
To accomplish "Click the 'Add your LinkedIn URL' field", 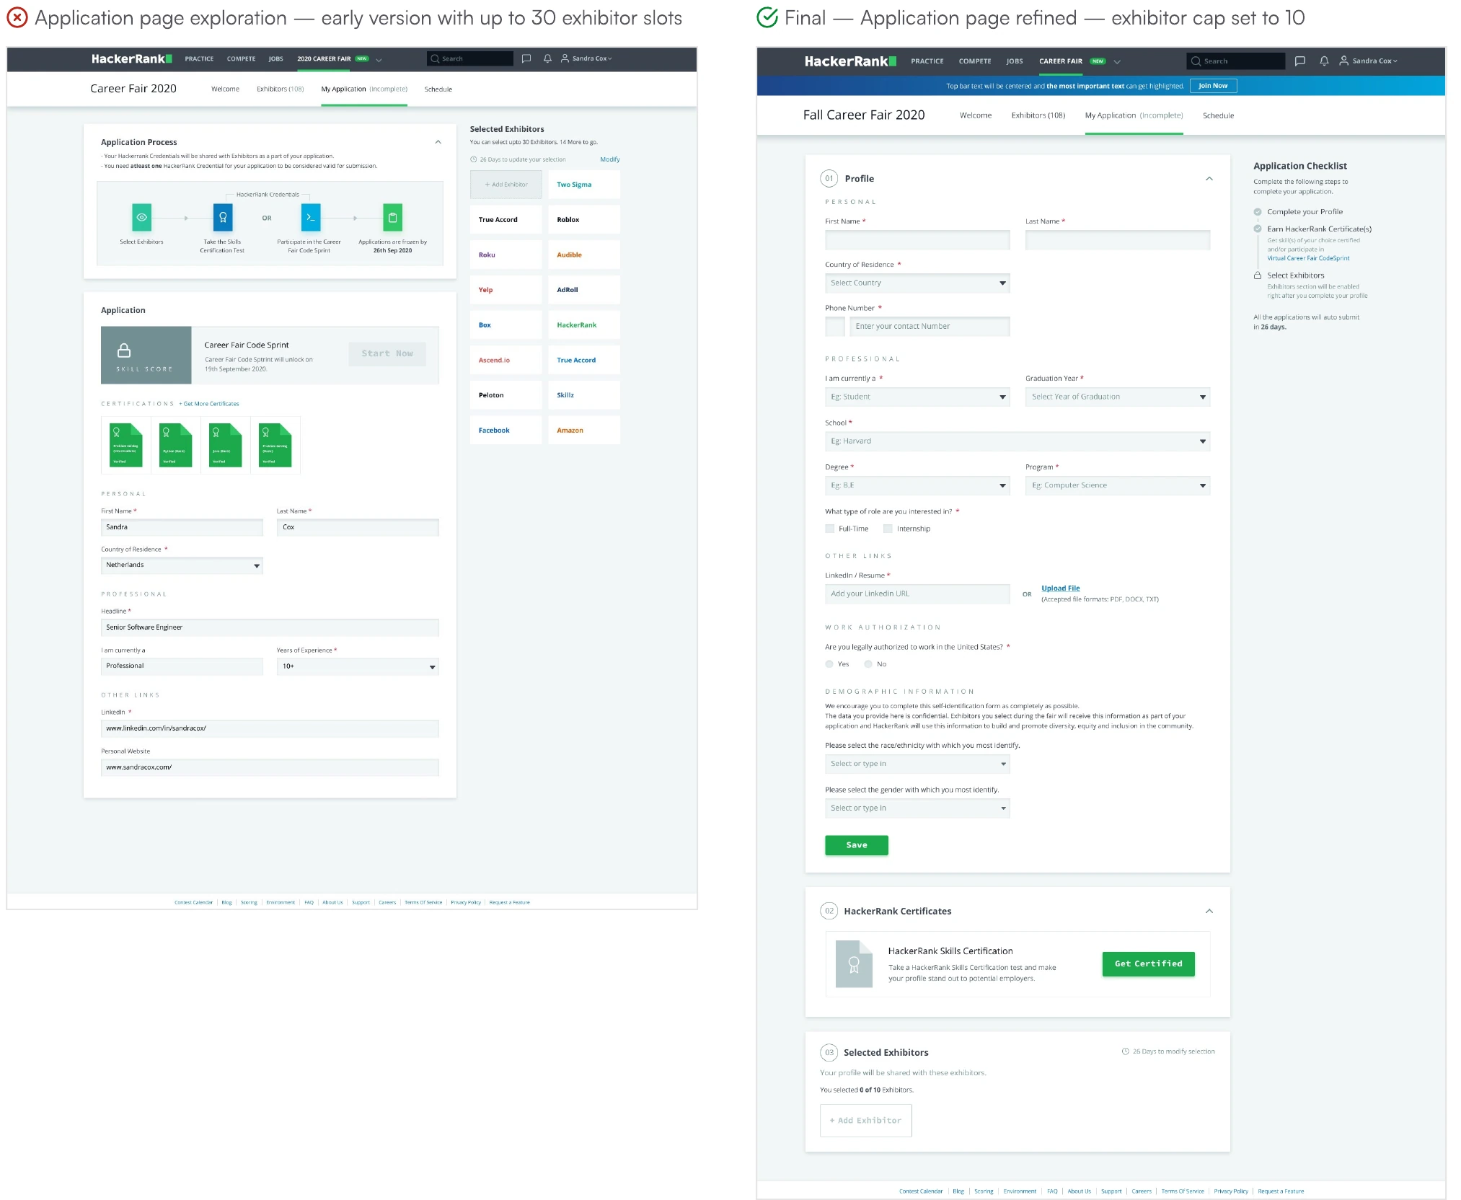I will click(917, 594).
